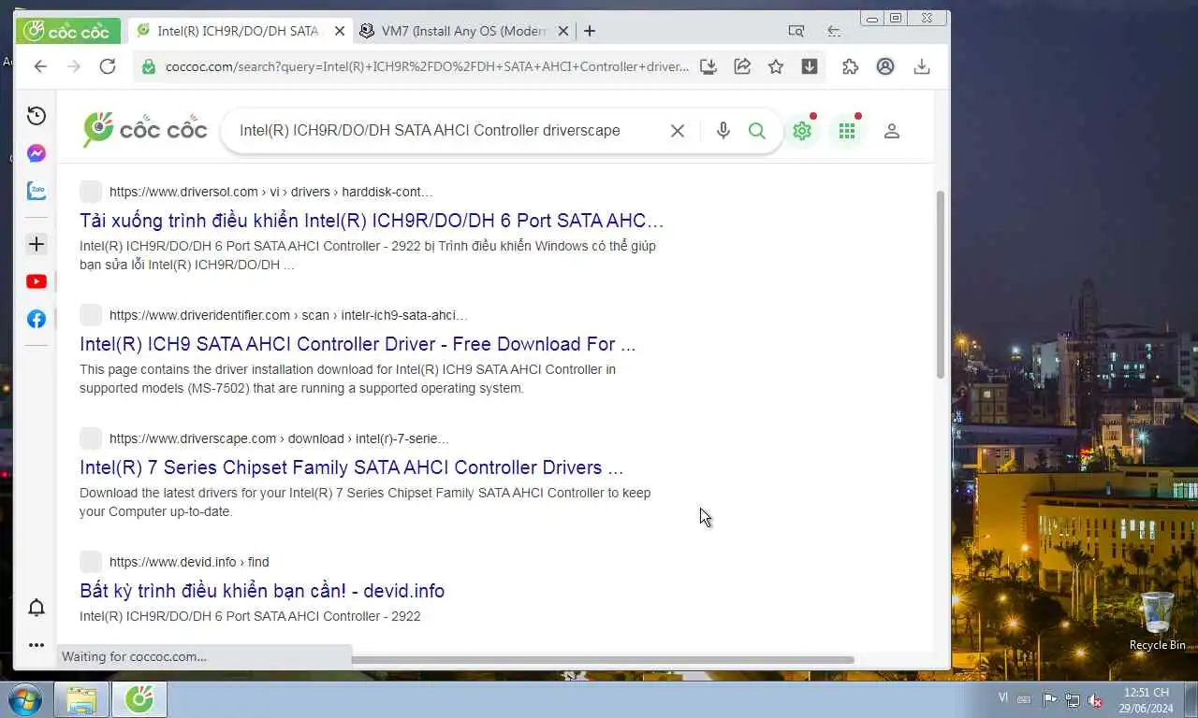Open a new browser tab
The width and height of the screenshot is (1198, 718).
(x=590, y=31)
